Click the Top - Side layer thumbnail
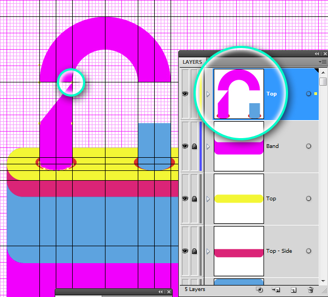The height and width of the screenshot is (297, 328). pos(239,251)
